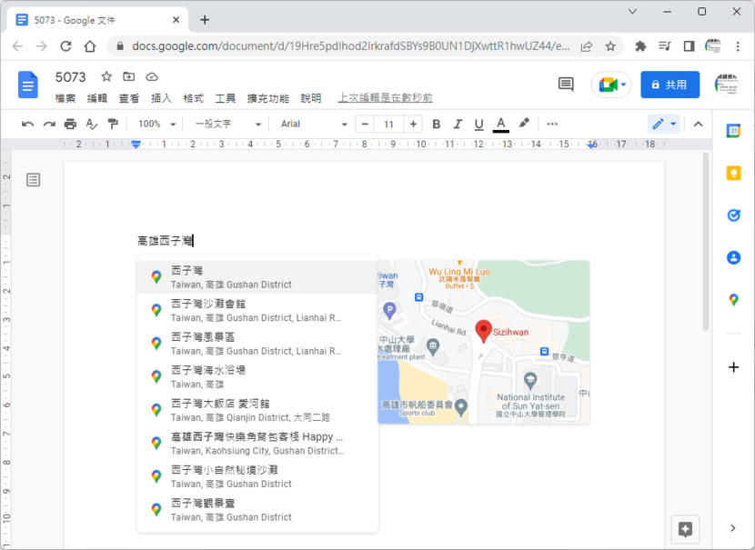Click the browser address bar URL
The height and width of the screenshot is (550, 755).
tap(350, 46)
